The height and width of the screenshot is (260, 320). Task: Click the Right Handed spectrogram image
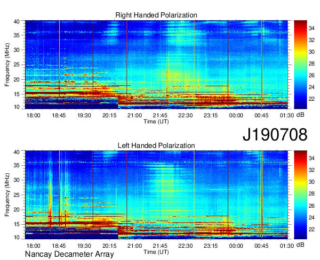157,65
